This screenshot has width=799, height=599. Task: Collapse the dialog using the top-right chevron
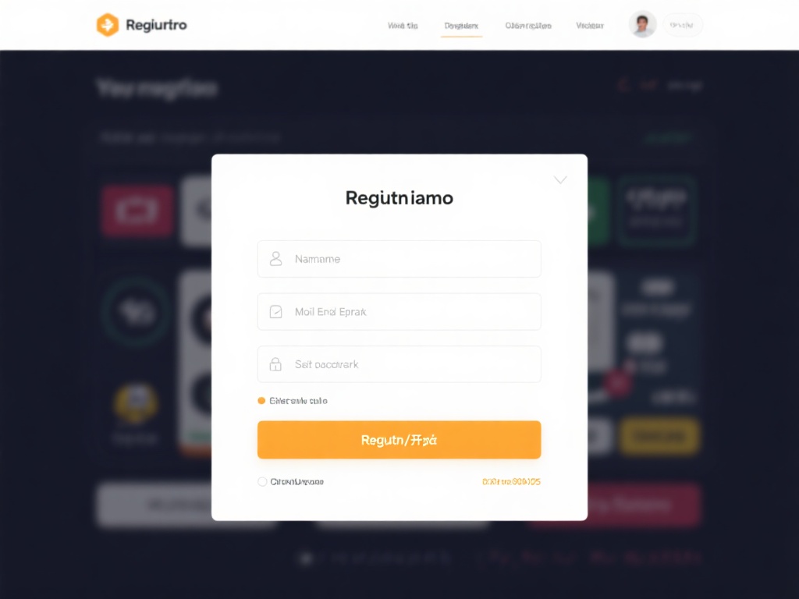pos(560,180)
